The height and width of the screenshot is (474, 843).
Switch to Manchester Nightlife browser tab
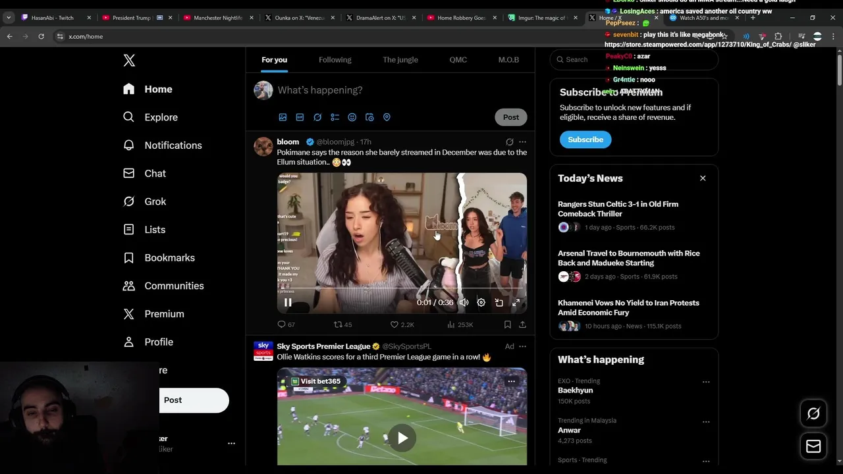click(x=218, y=18)
